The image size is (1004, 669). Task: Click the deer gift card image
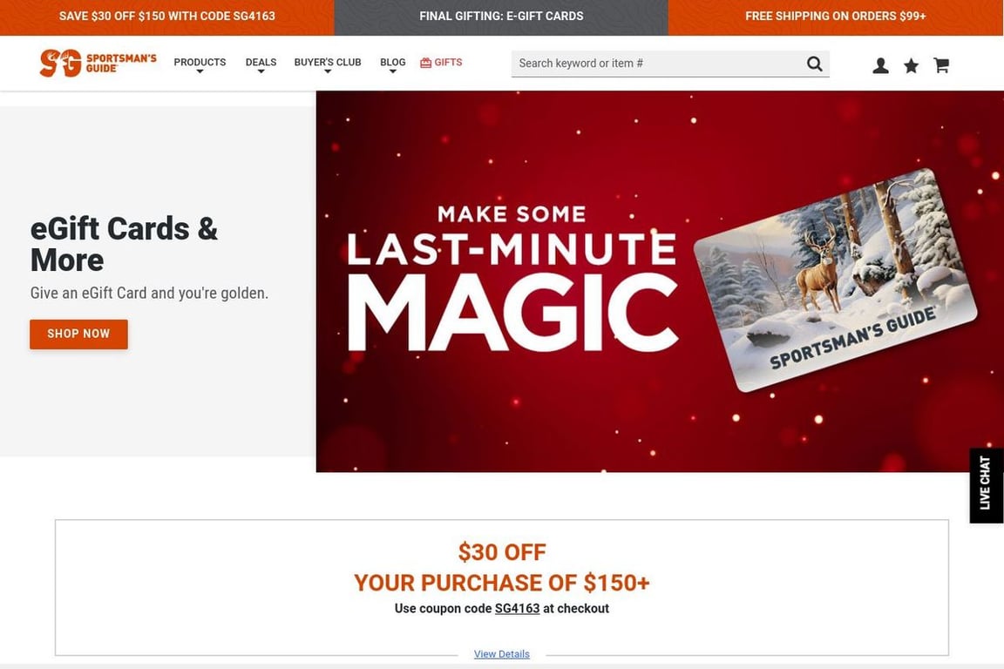pos(836,280)
